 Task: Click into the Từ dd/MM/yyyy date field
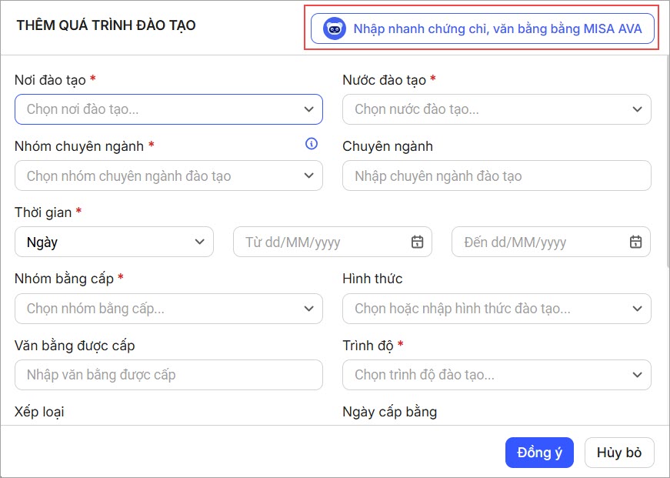(x=323, y=242)
